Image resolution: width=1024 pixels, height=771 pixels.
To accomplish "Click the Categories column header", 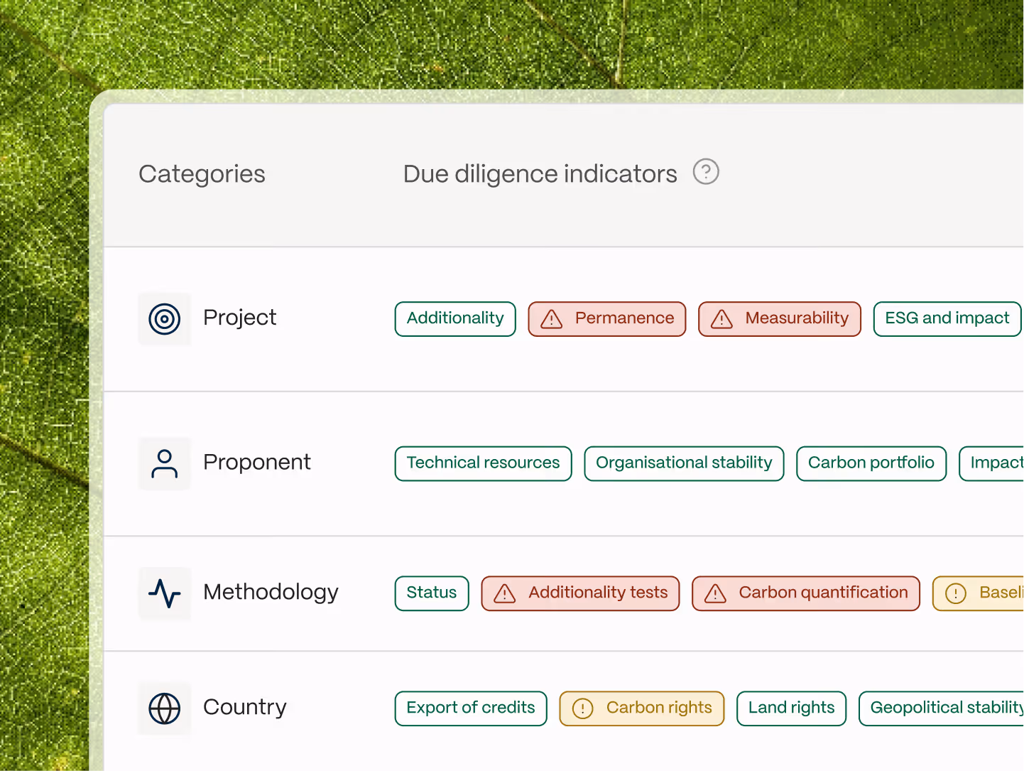I will click(202, 174).
